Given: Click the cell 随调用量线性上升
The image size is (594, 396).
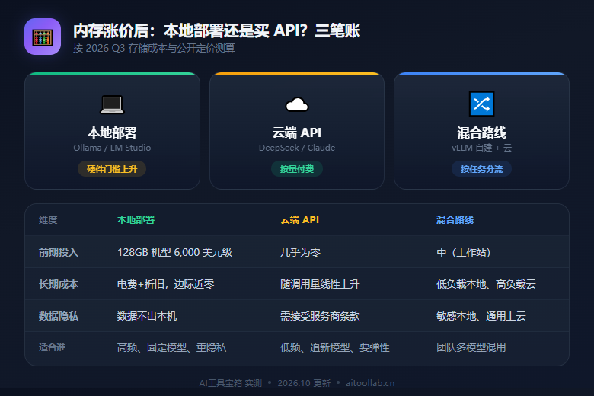Looking at the screenshot, I should [320, 284].
